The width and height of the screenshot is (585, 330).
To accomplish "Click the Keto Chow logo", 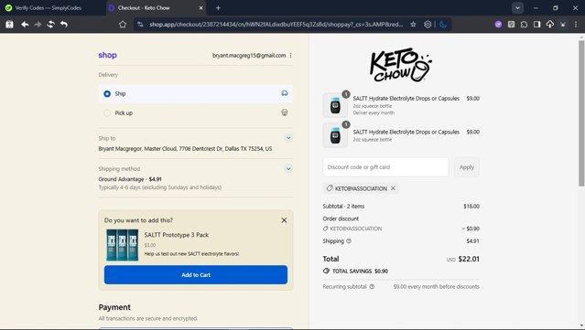I will coord(401,65).
